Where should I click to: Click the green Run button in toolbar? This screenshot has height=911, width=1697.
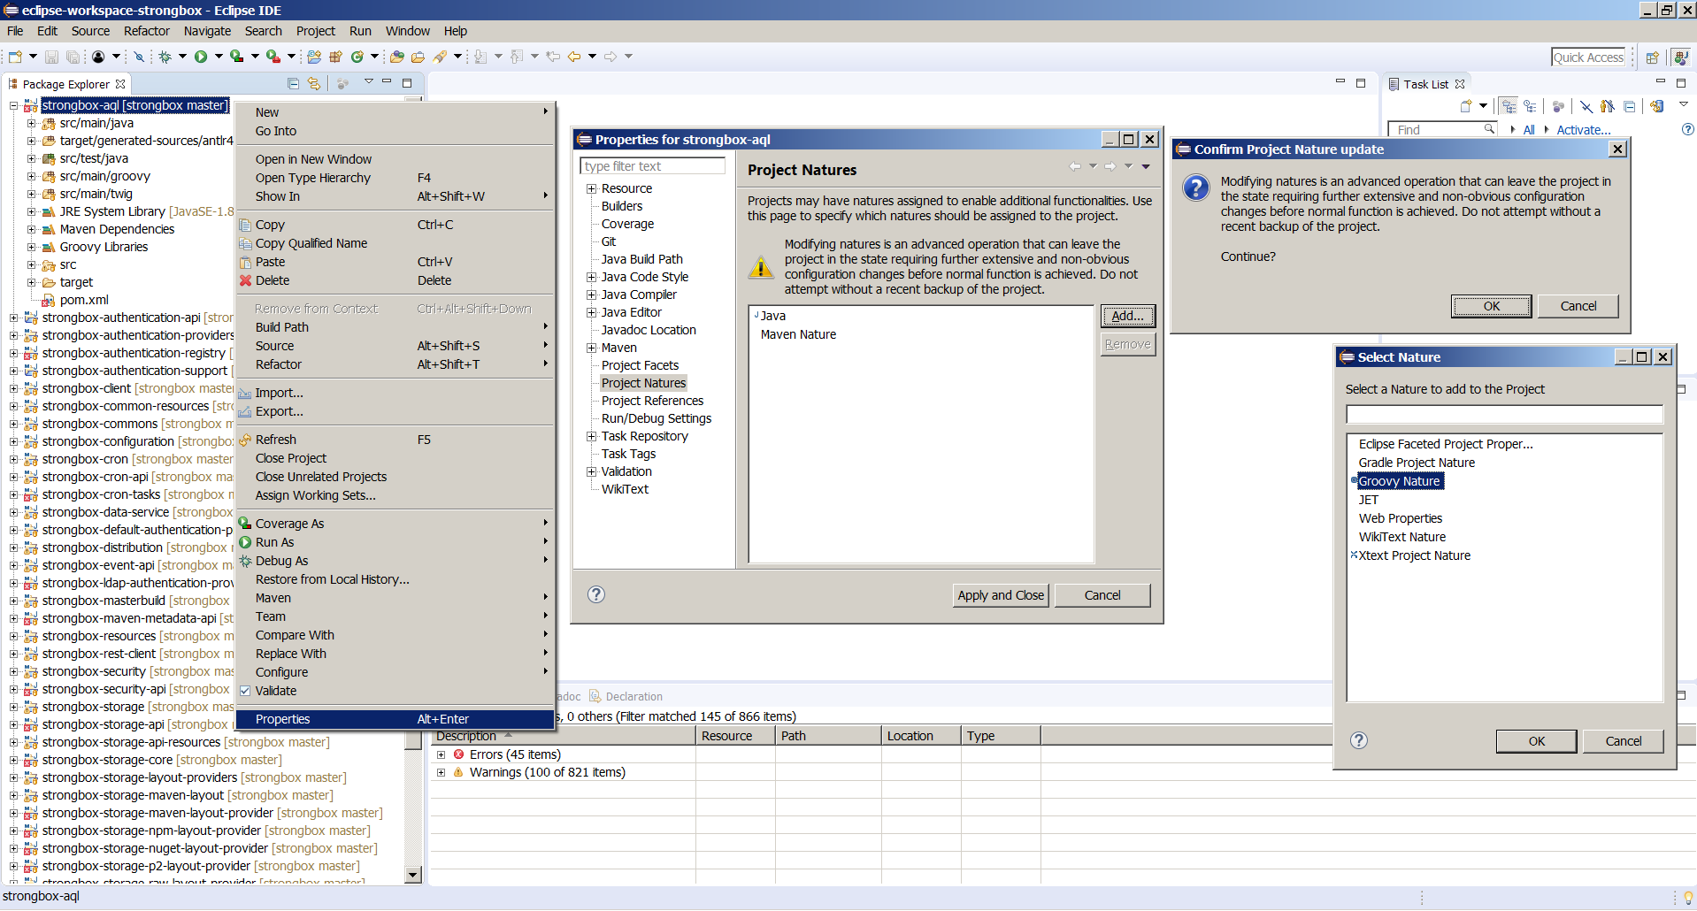tap(201, 57)
